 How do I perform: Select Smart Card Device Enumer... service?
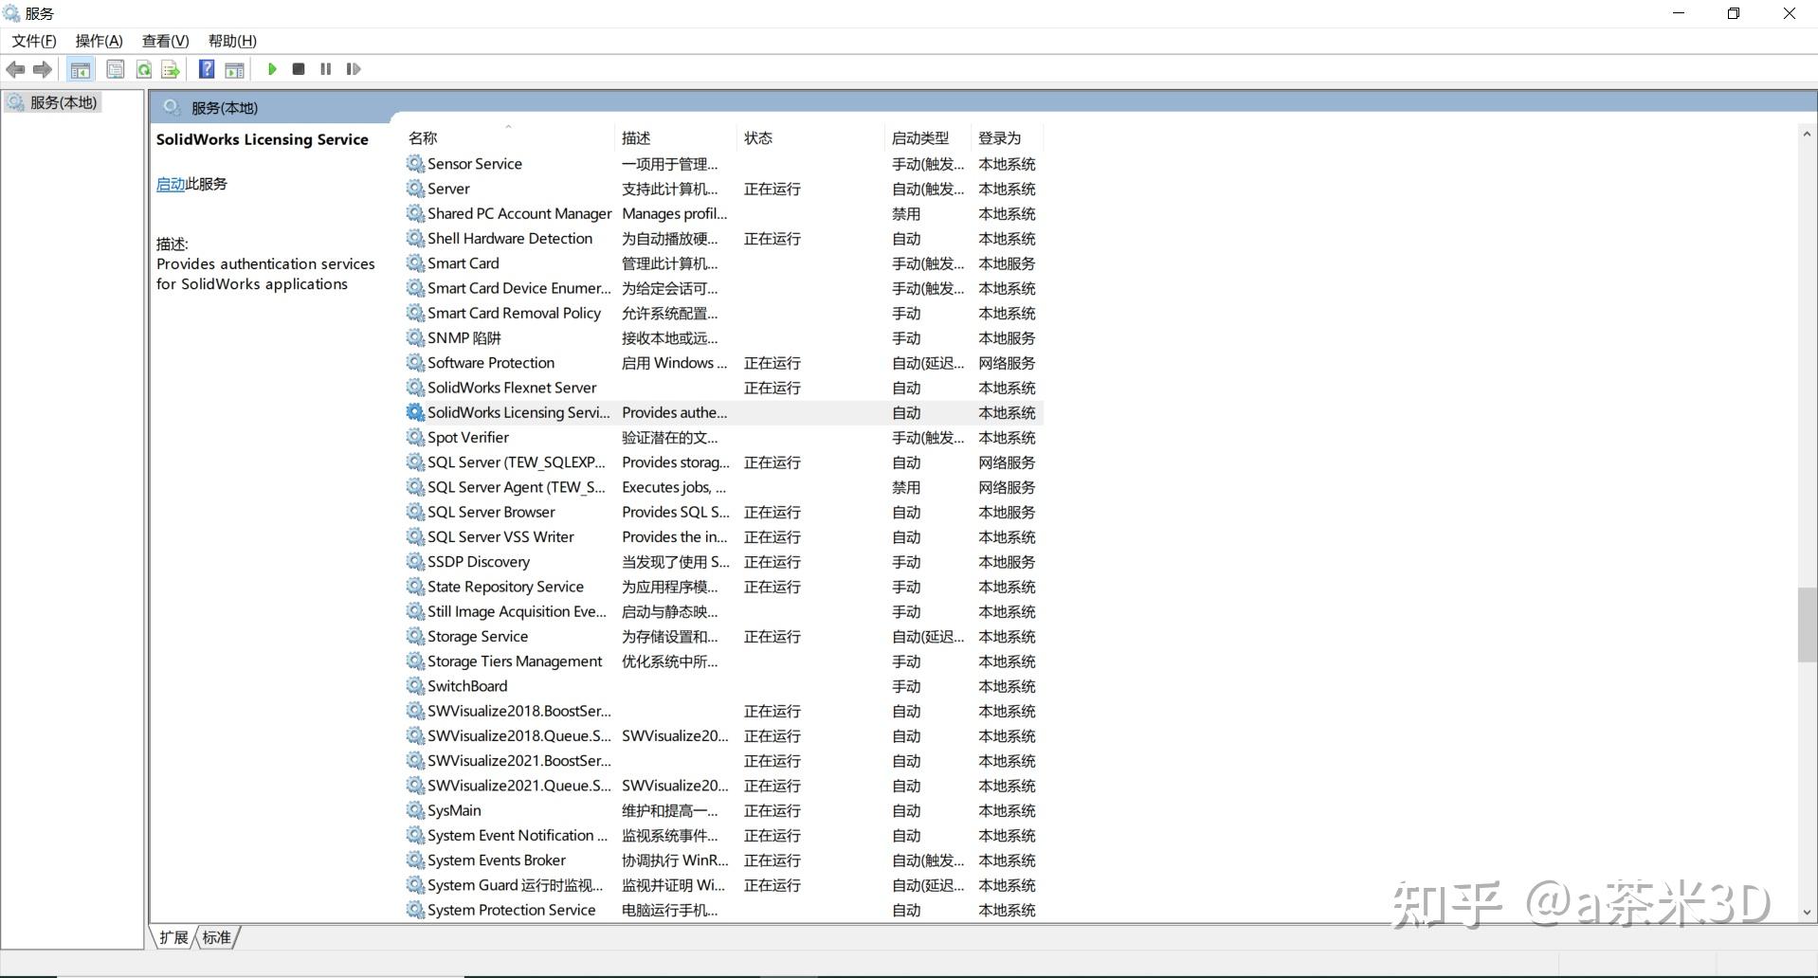724,288
